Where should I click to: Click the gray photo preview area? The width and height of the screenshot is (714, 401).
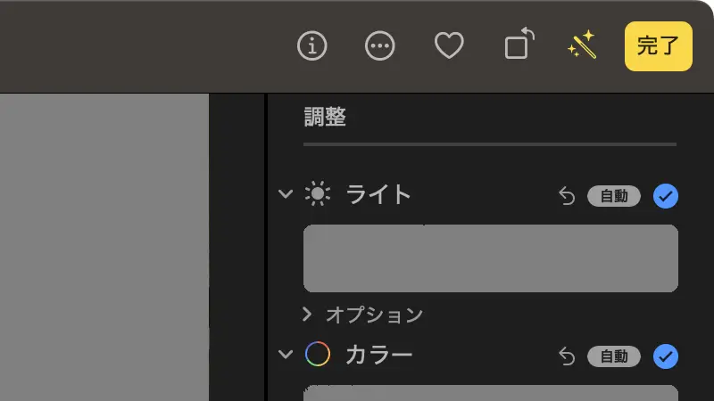point(104,247)
